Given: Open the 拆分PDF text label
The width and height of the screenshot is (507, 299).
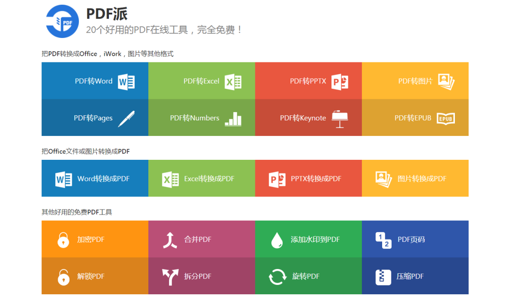Looking at the screenshot, I should pos(198,276).
